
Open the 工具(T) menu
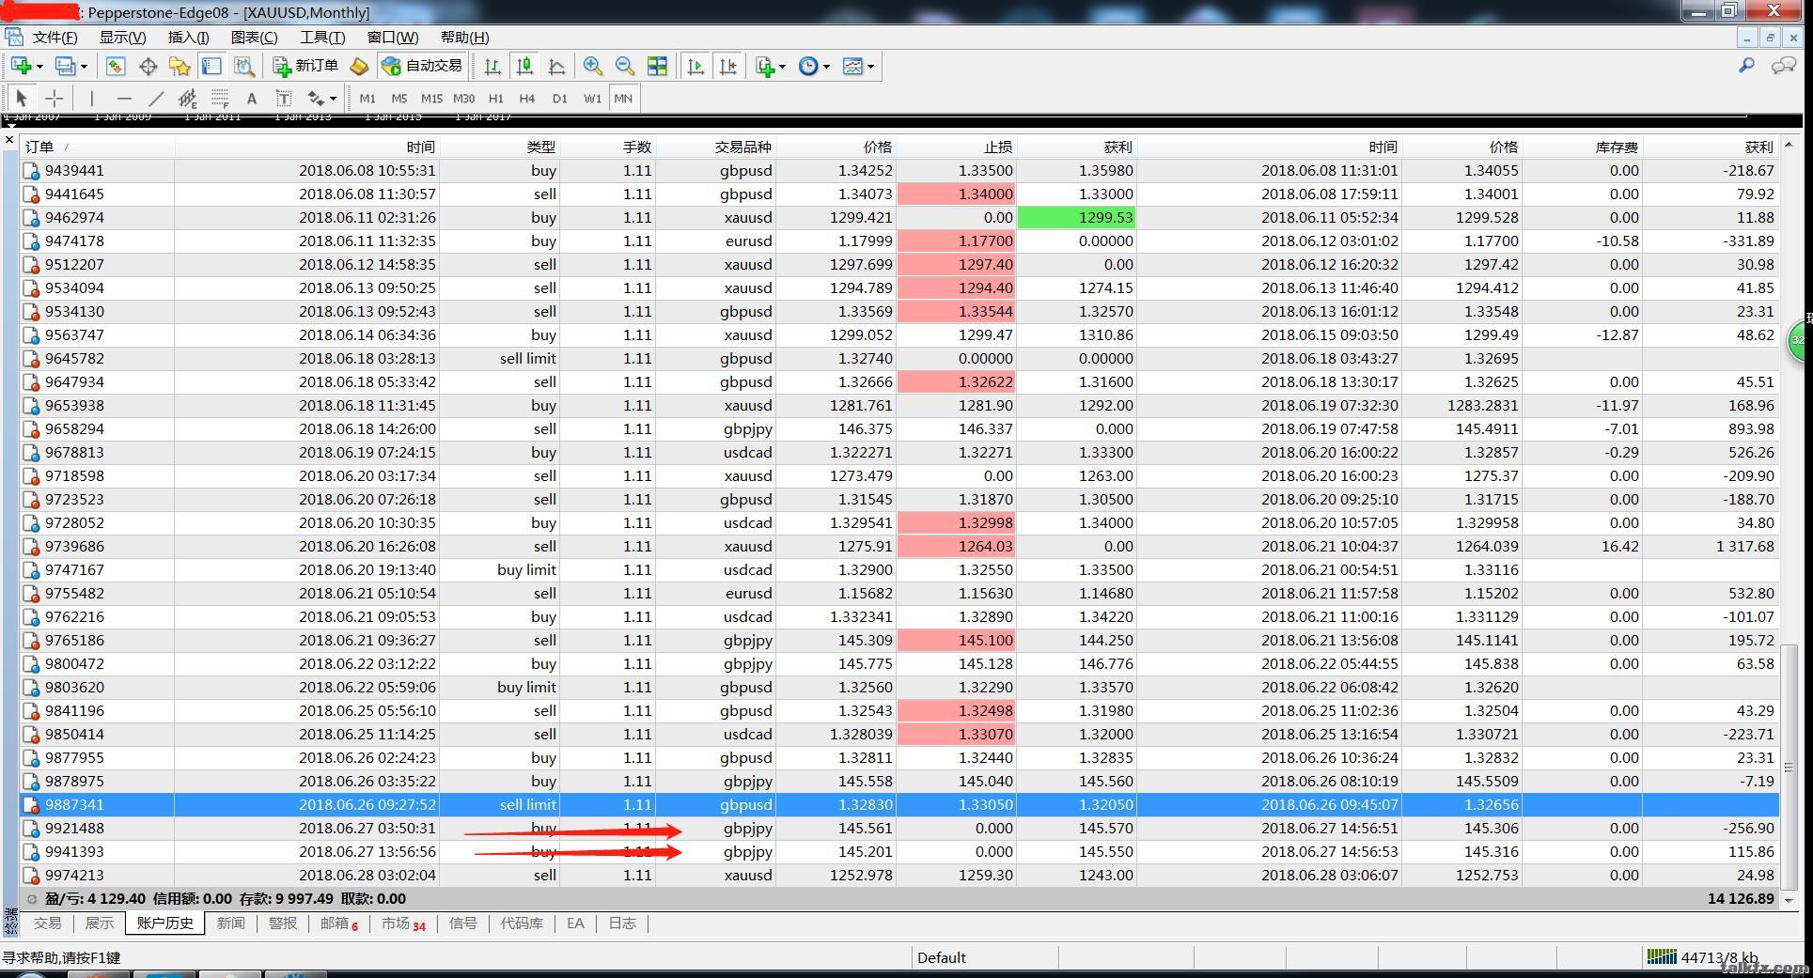click(322, 38)
